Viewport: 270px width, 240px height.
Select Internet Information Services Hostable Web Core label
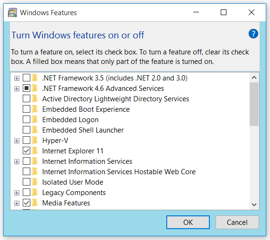(119, 172)
